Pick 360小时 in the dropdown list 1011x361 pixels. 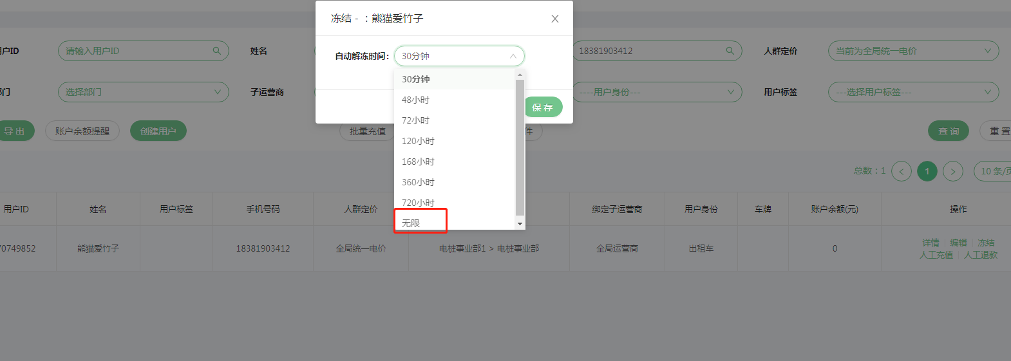tap(418, 182)
